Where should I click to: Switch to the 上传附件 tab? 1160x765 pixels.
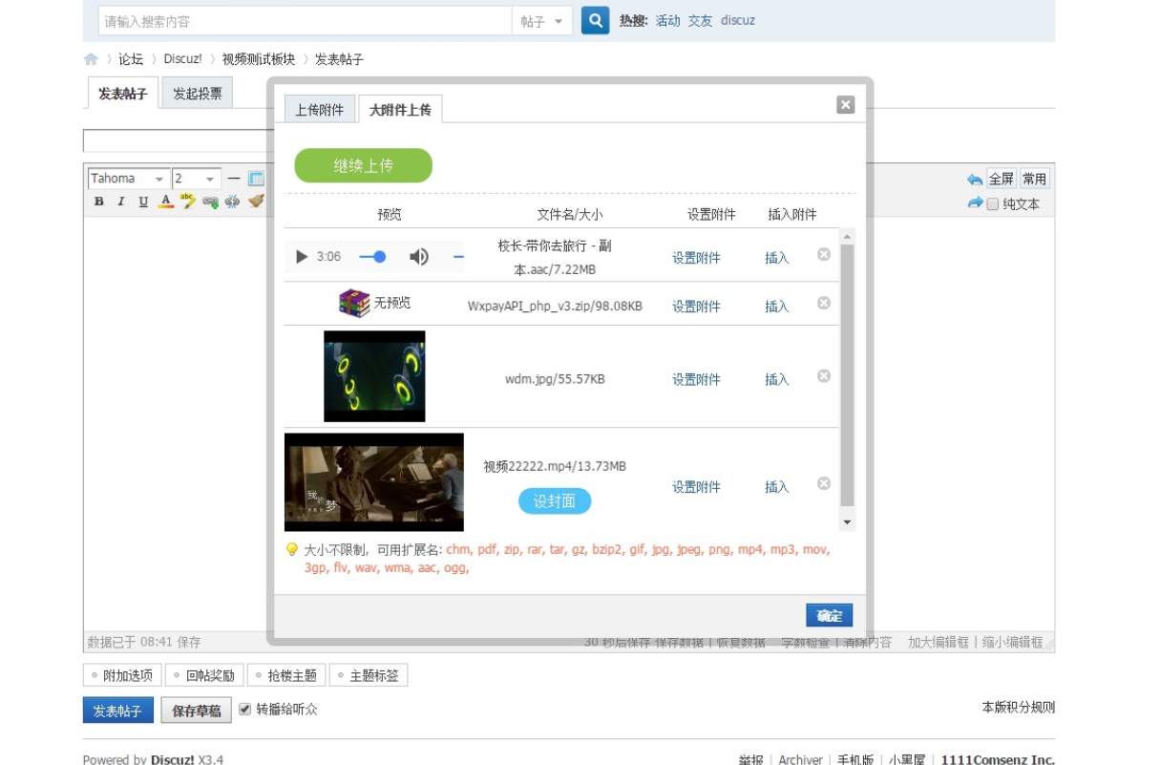tap(320, 110)
